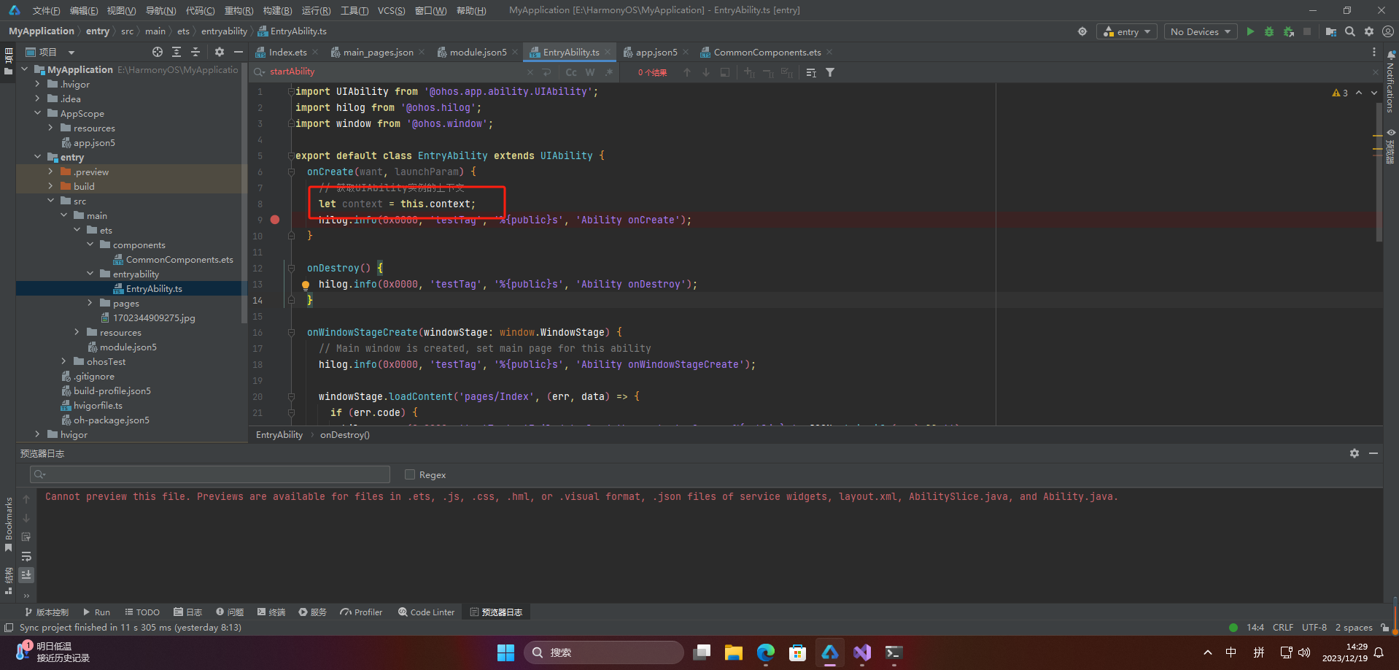Open the entry run configuration dropdown
This screenshot has height=670, width=1399.
1127,31
